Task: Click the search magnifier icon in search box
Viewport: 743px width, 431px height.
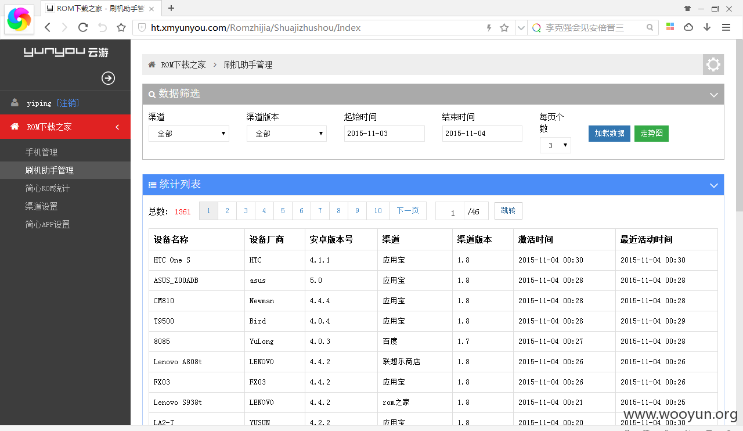Action: click(x=650, y=27)
